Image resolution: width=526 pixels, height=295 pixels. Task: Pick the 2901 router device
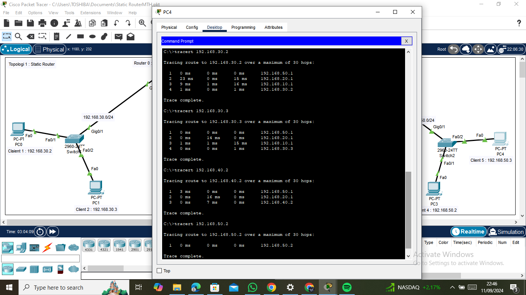[135, 245]
